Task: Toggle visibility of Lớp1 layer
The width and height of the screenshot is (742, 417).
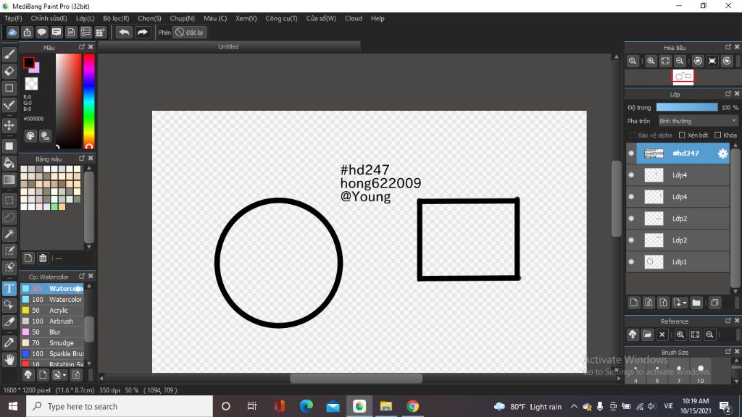Action: (x=631, y=262)
